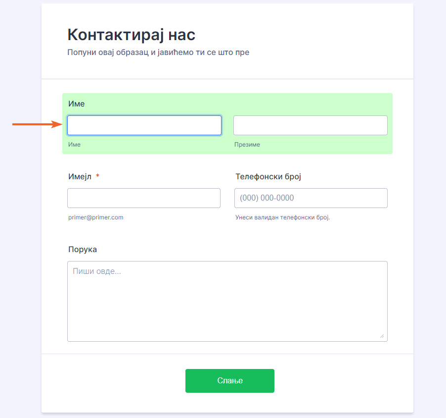The height and width of the screenshot is (418, 446).
Task: Click the 'Попуни овај образац' subtitle text
Action: [x=158, y=52]
